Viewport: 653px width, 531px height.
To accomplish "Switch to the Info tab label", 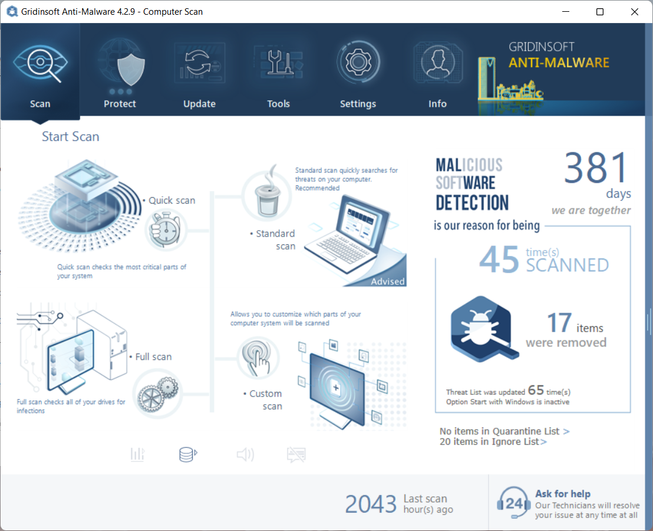I will [x=438, y=104].
